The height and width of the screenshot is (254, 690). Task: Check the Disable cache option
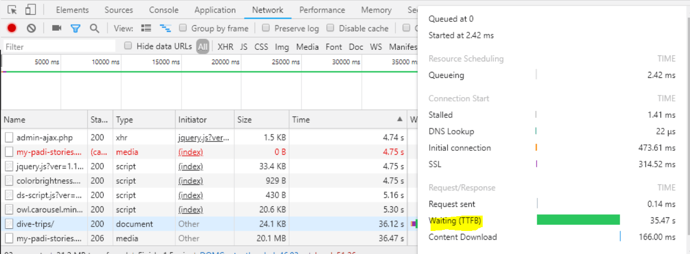pyautogui.click(x=330, y=28)
